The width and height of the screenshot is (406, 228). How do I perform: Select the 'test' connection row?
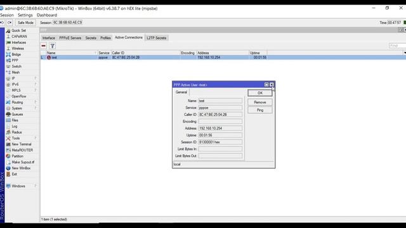pos(223,58)
